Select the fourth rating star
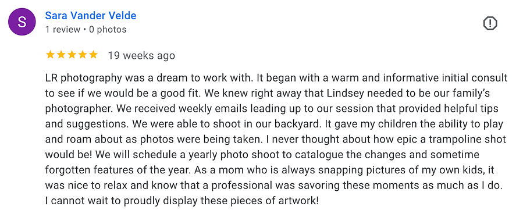This screenshot has width=523, height=217. tap(83, 55)
